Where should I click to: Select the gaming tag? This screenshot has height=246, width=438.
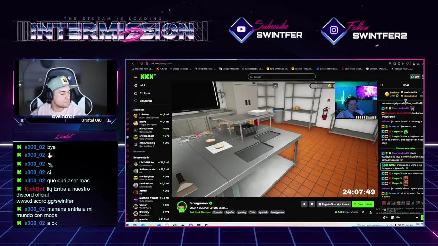coord(242,212)
